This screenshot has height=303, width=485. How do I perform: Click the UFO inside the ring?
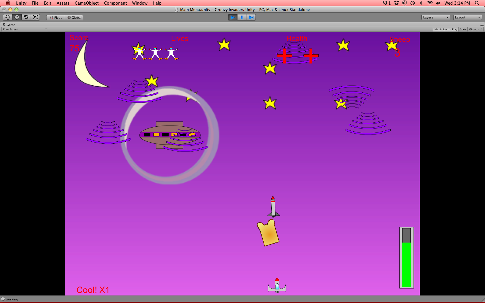click(170, 135)
